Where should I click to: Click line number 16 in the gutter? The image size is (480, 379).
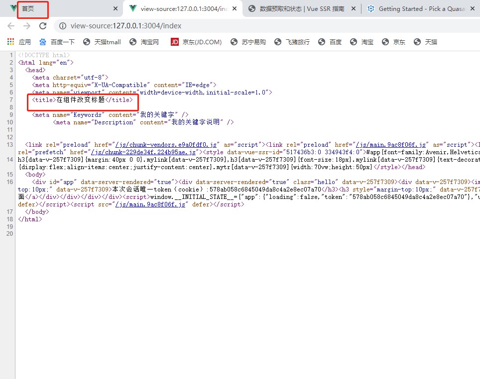[10, 182]
